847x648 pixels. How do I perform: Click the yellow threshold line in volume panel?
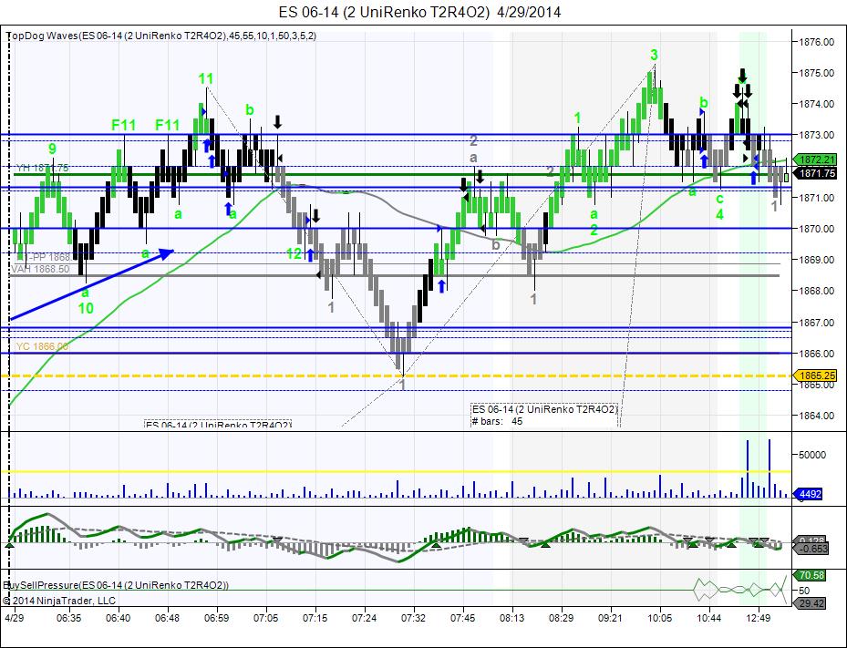(396, 471)
